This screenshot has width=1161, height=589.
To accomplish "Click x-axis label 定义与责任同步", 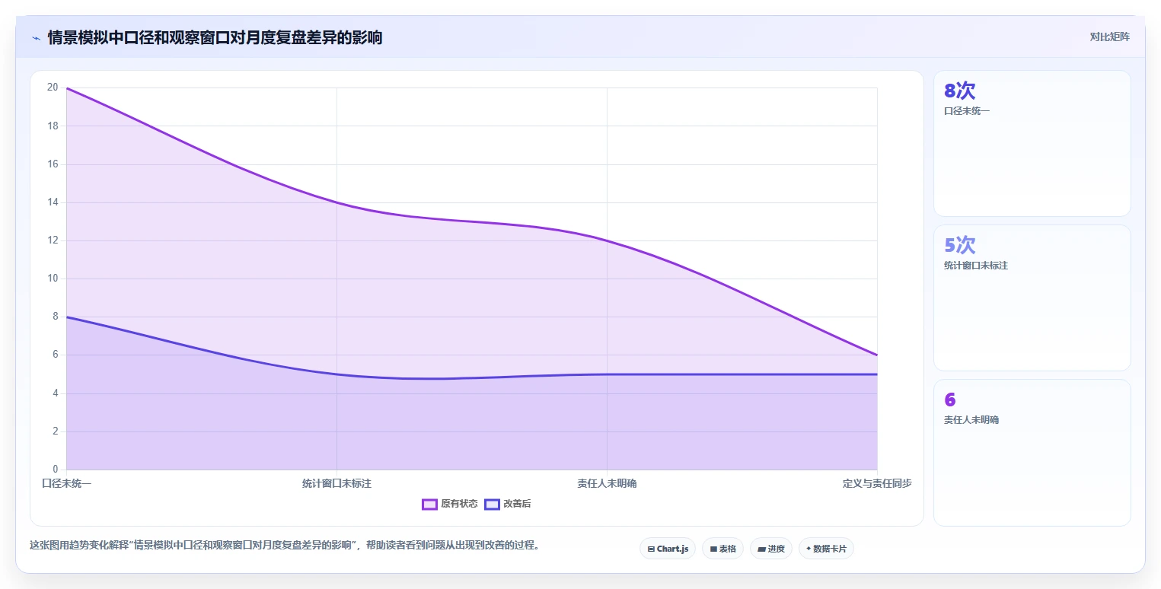I will click(877, 483).
